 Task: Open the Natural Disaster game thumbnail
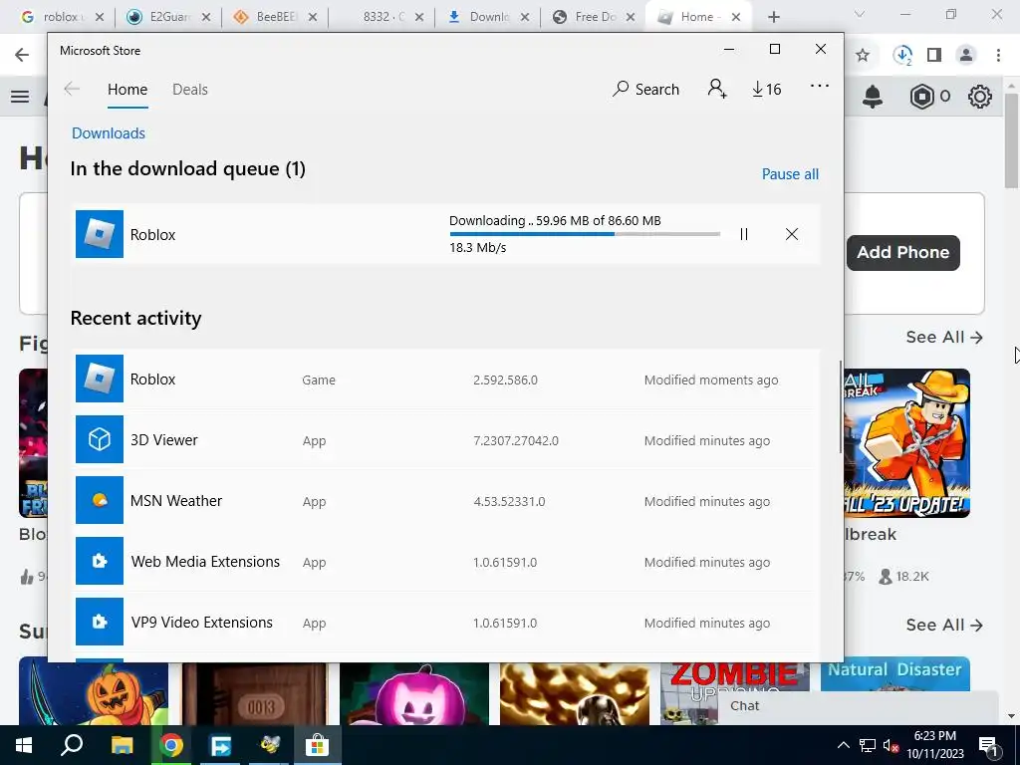pos(895,674)
